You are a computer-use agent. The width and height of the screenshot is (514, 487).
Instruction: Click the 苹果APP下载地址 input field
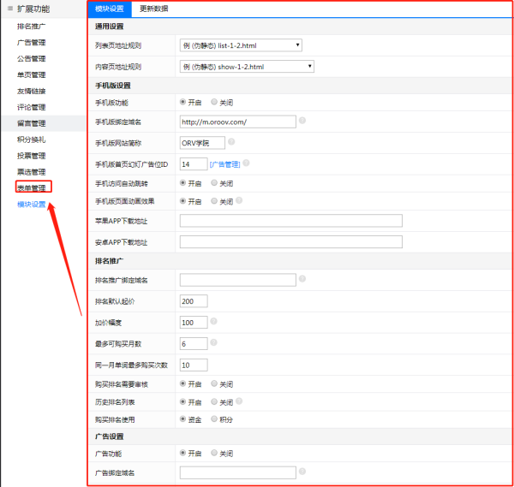(291, 221)
